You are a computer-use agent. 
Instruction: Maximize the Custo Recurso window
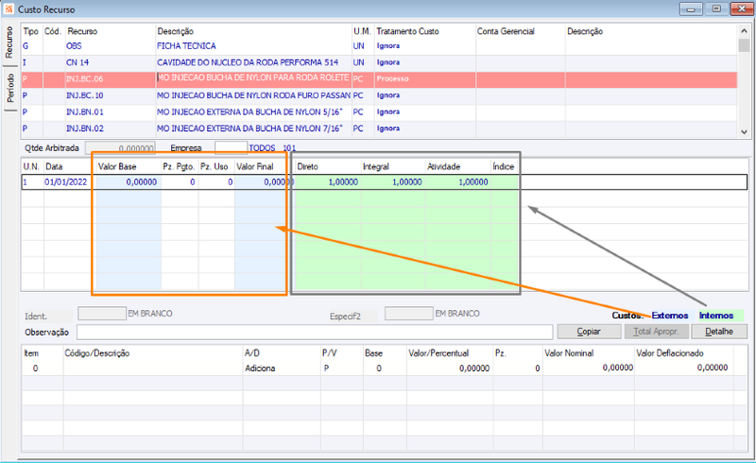point(716,9)
